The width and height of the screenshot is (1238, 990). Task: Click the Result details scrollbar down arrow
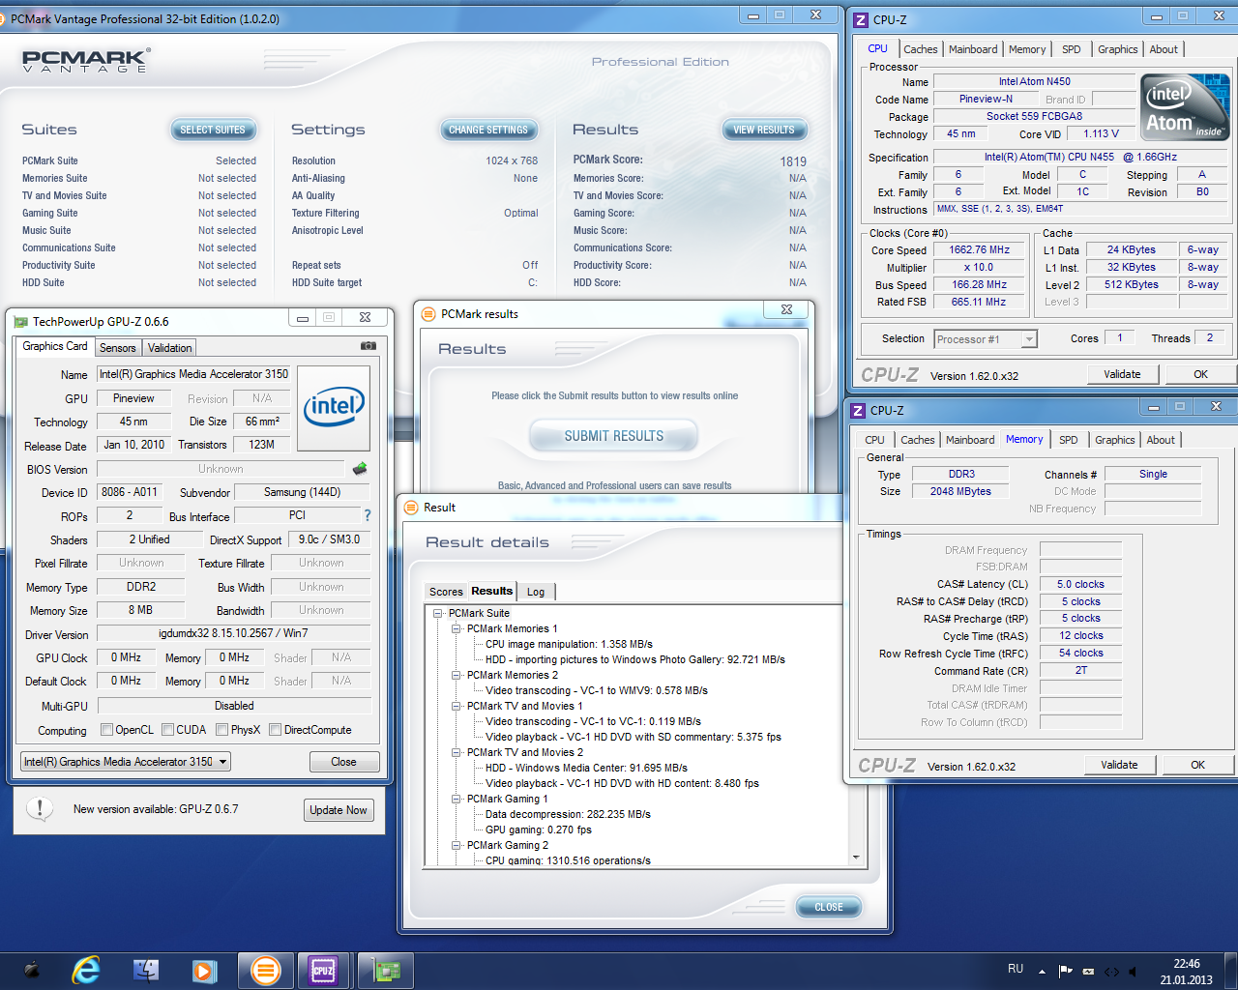tap(856, 858)
